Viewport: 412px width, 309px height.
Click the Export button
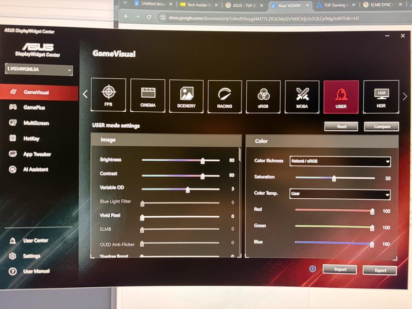[380, 270]
